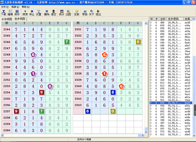
Task: Click the grid's downward scroll arrow
Action: tap(146, 132)
